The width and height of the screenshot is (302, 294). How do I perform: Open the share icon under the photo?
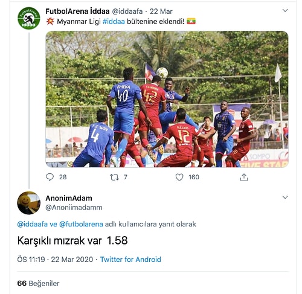pos(244,177)
